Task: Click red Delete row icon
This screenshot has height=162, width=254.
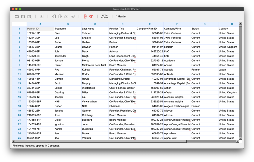Action: coord(91,17)
